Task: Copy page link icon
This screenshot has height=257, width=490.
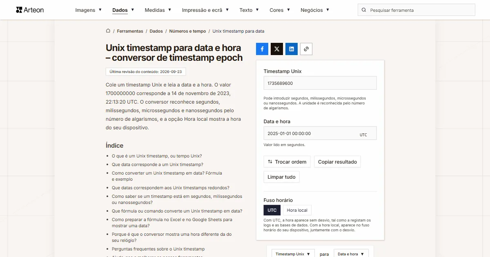Action: 306,49
